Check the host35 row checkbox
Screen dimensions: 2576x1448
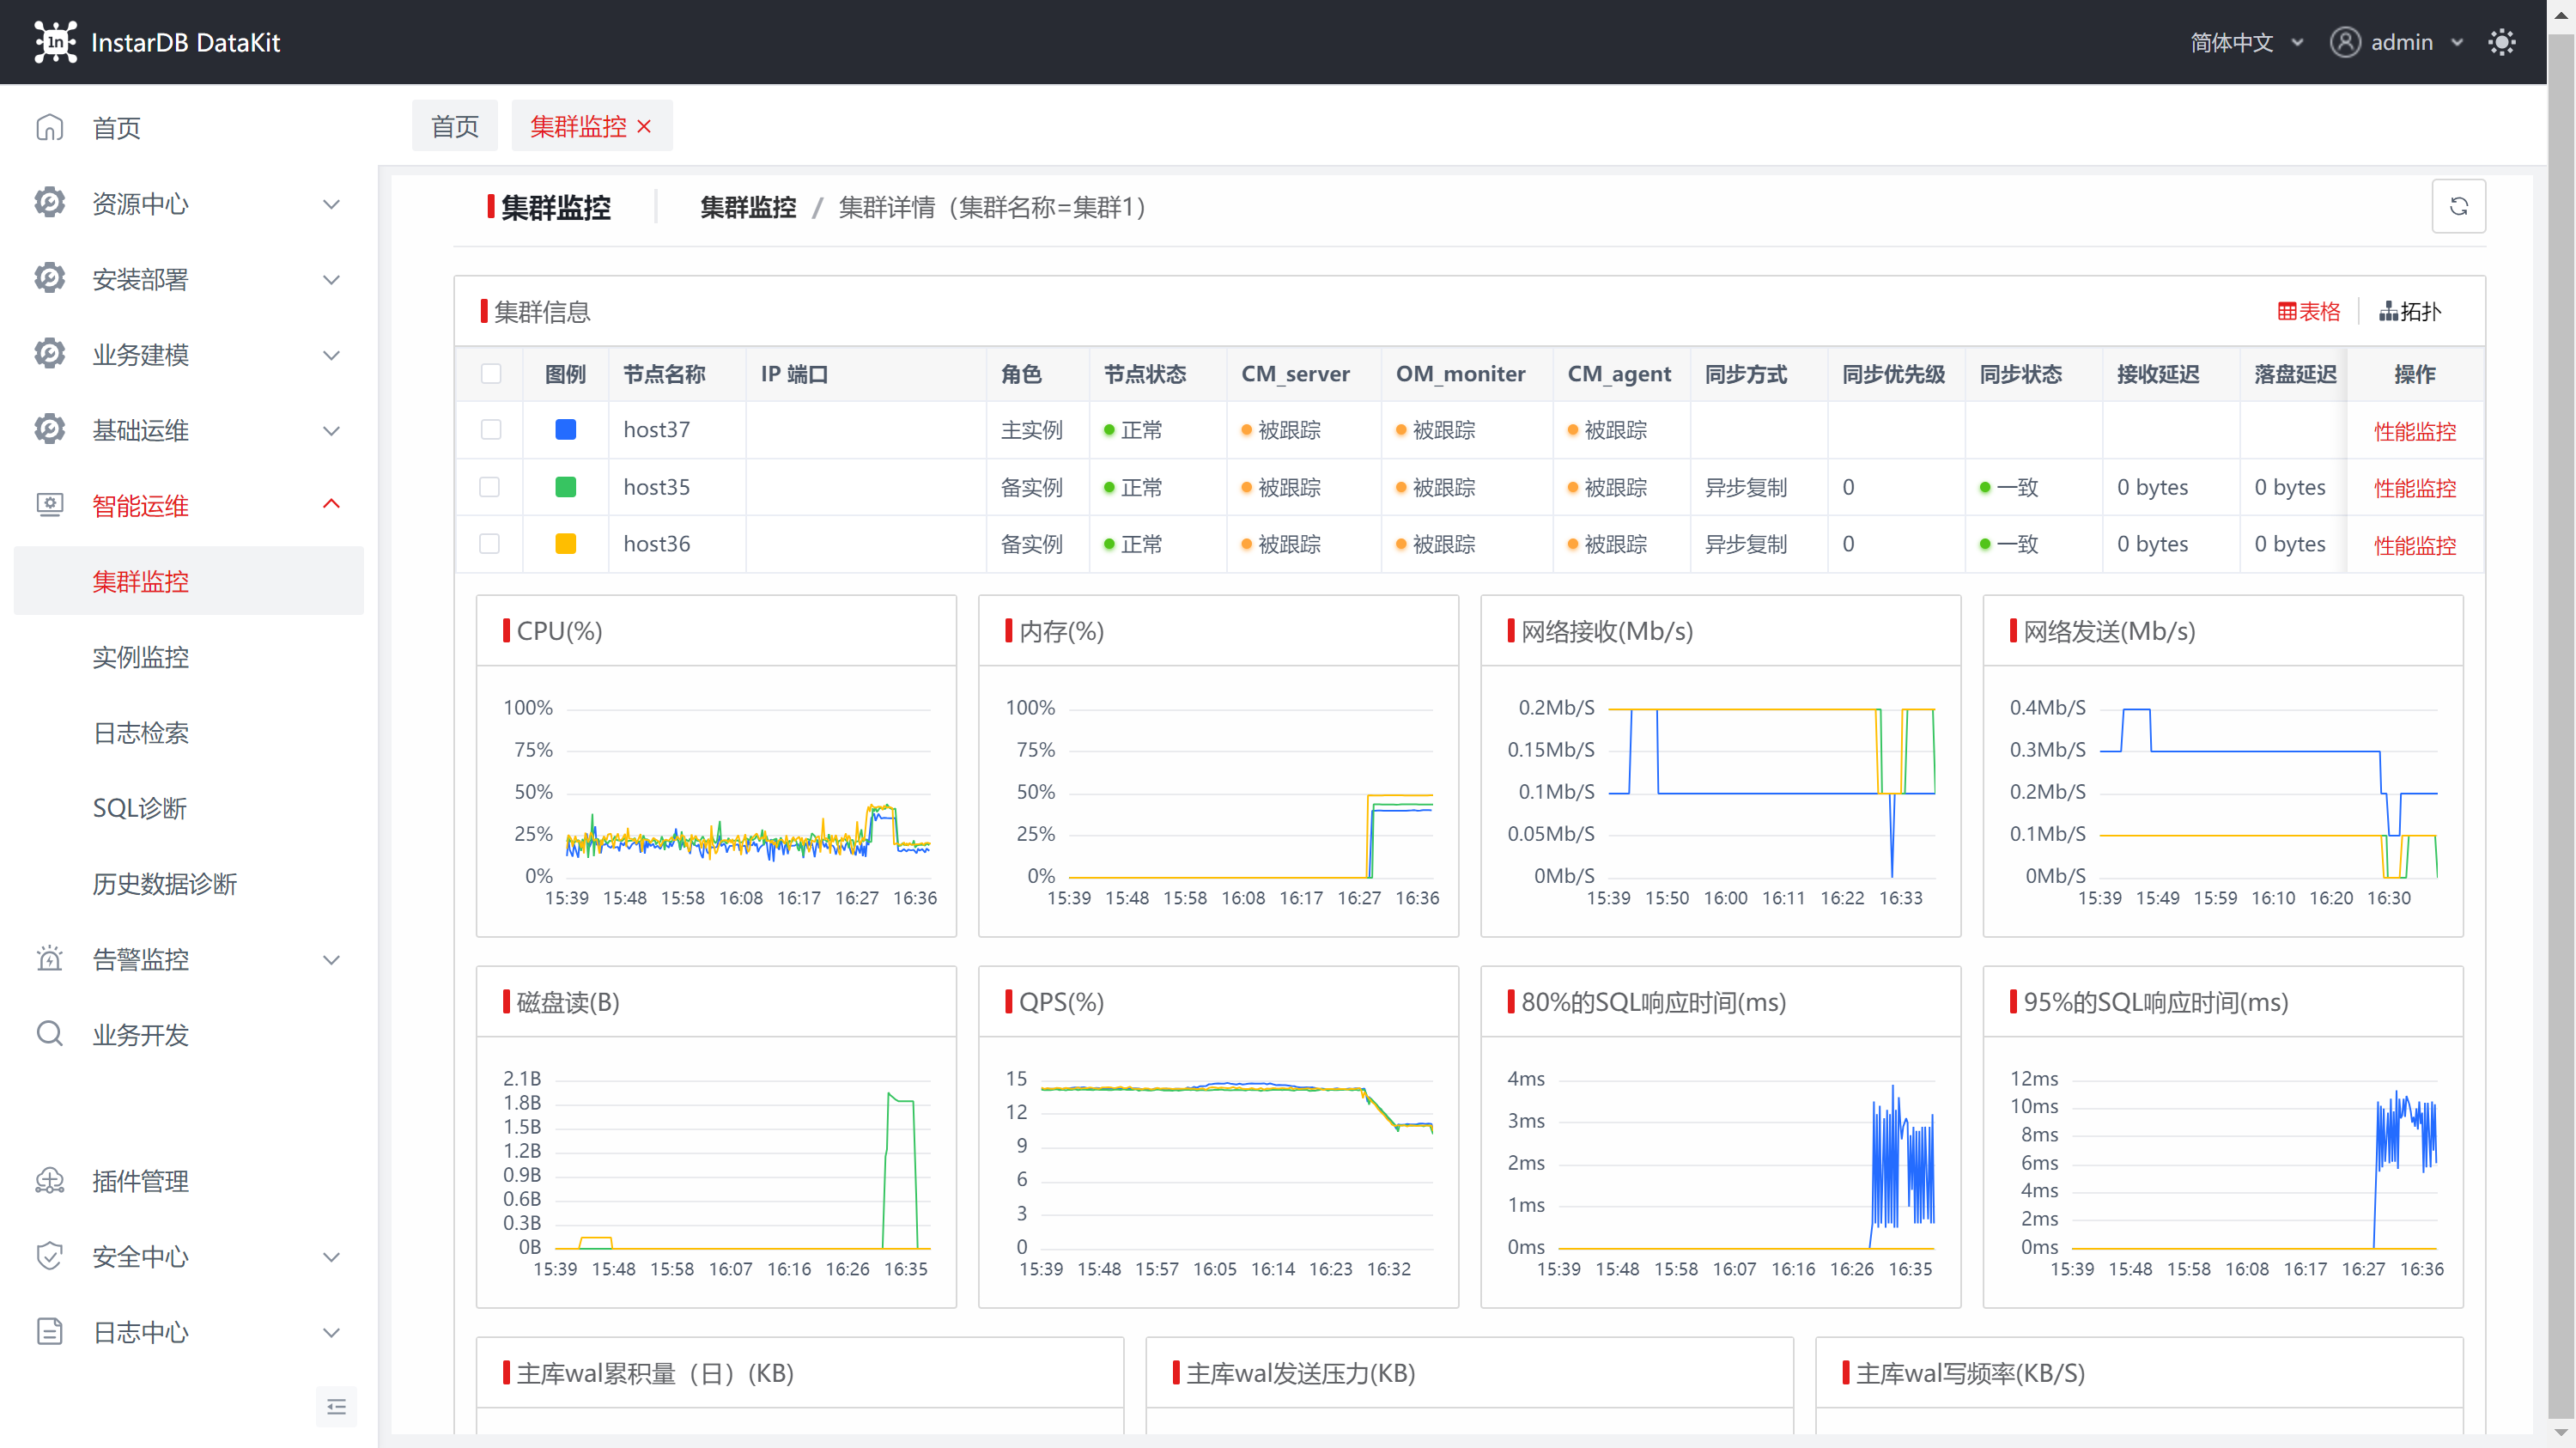tap(490, 487)
